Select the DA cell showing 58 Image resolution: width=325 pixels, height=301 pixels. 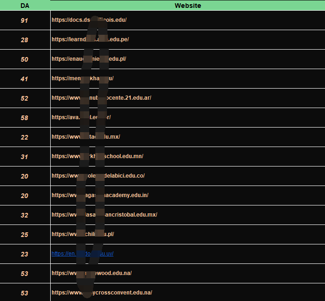click(x=25, y=118)
